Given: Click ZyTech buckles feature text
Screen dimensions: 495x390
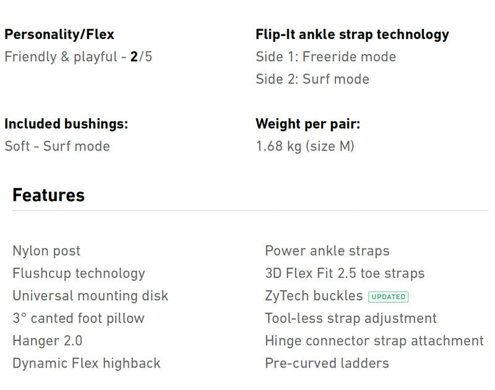Looking at the screenshot, I should pyautogui.click(x=314, y=296).
